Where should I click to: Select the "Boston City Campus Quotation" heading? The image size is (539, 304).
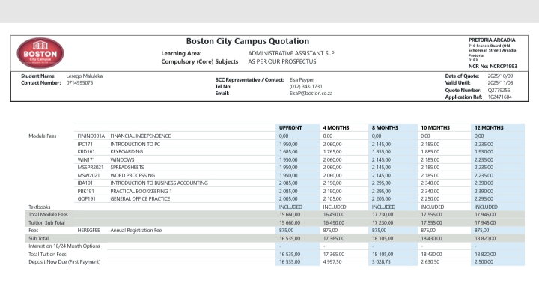[x=248, y=41]
